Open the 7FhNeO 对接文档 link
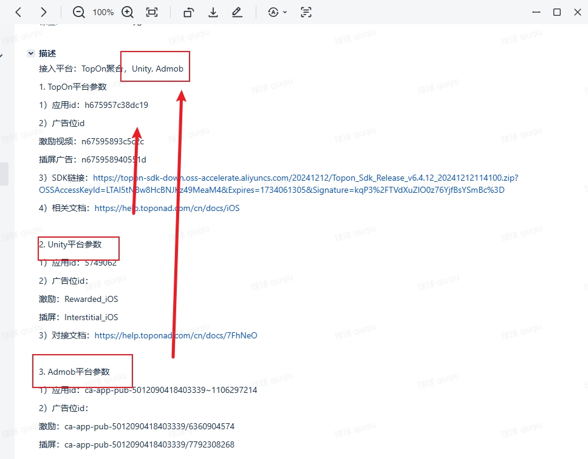This screenshot has width=588, height=459. (x=176, y=335)
